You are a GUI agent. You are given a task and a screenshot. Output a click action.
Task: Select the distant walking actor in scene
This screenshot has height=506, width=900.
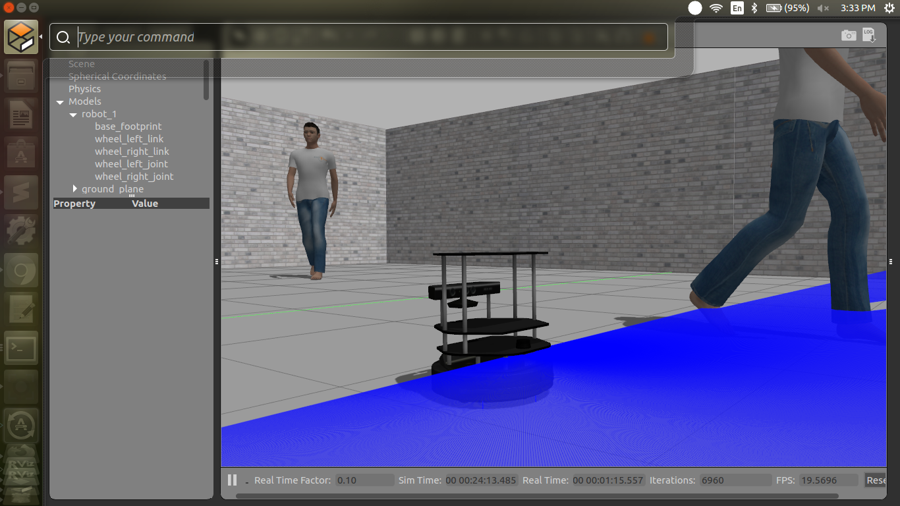click(312, 200)
